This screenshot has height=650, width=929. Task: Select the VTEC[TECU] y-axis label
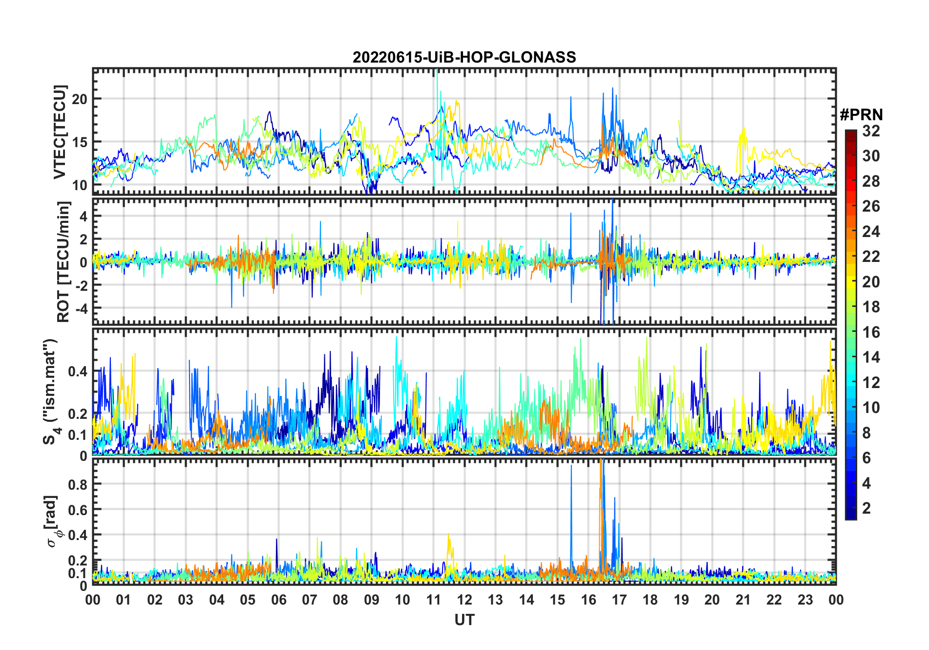(60, 132)
